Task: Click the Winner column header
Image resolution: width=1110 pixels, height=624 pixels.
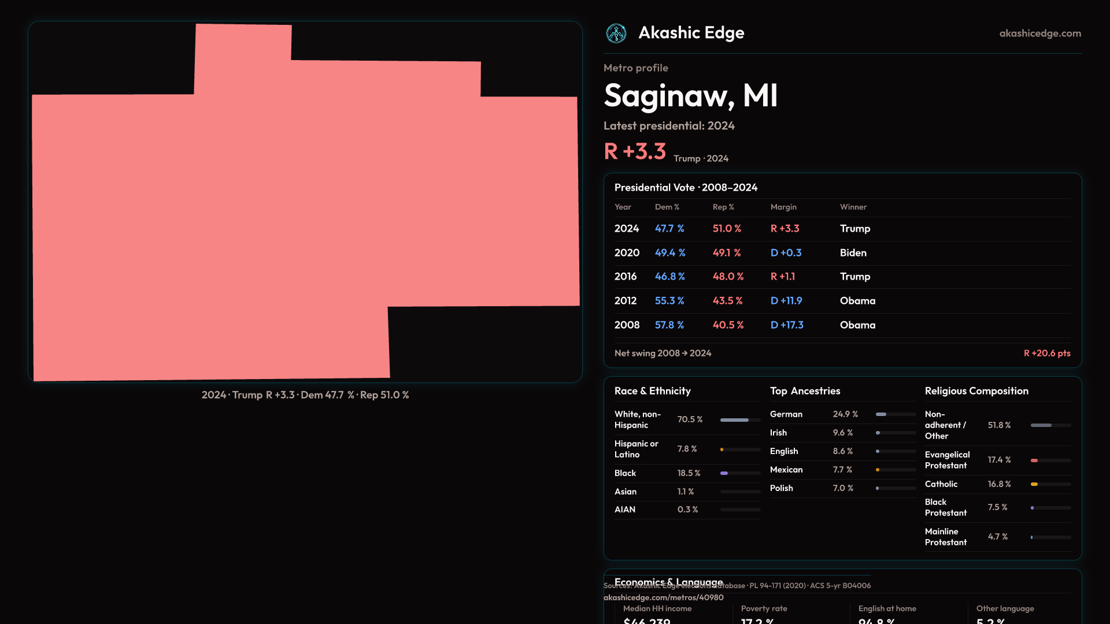Action: 853,207
